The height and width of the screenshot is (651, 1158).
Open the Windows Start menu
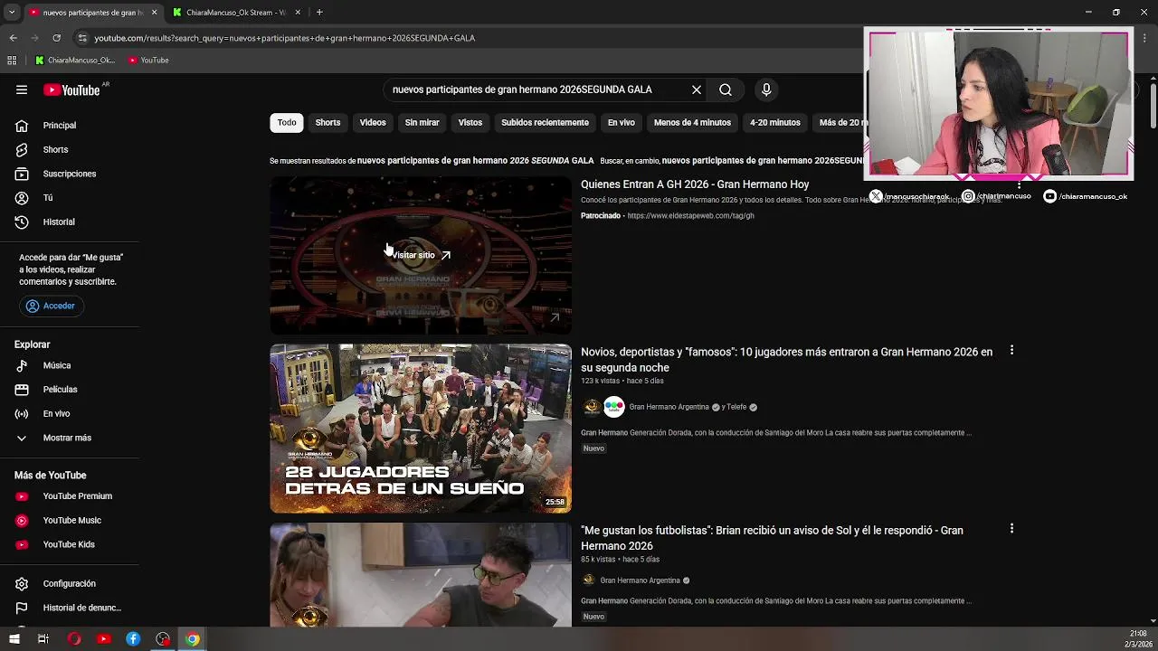[x=14, y=639]
